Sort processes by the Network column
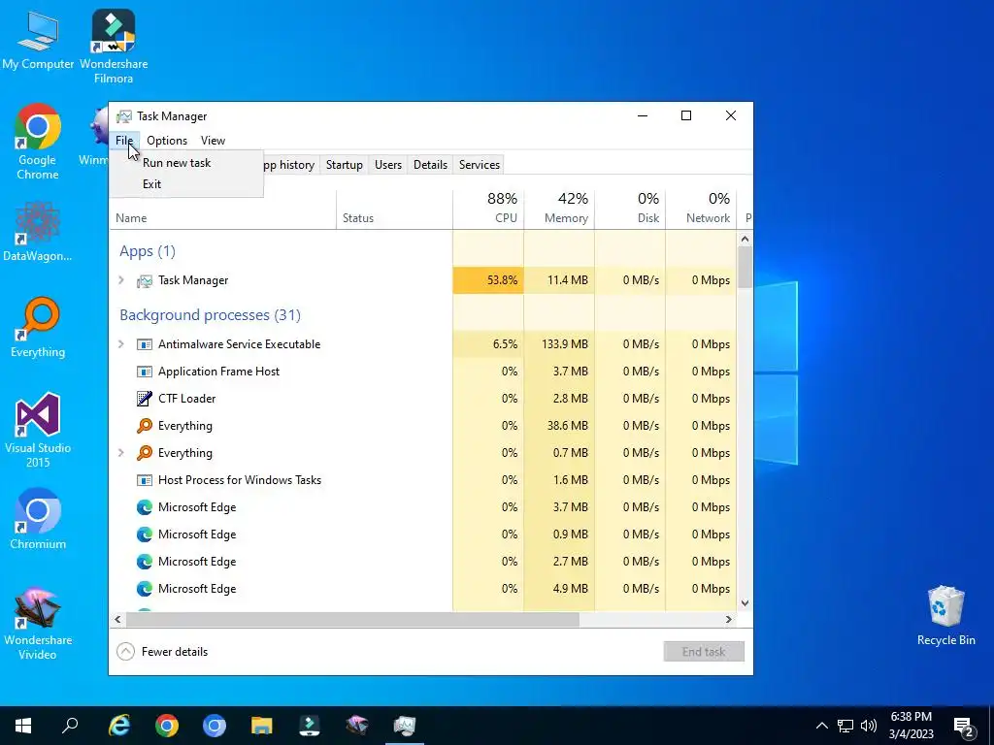This screenshot has width=994, height=745. [x=701, y=210]
